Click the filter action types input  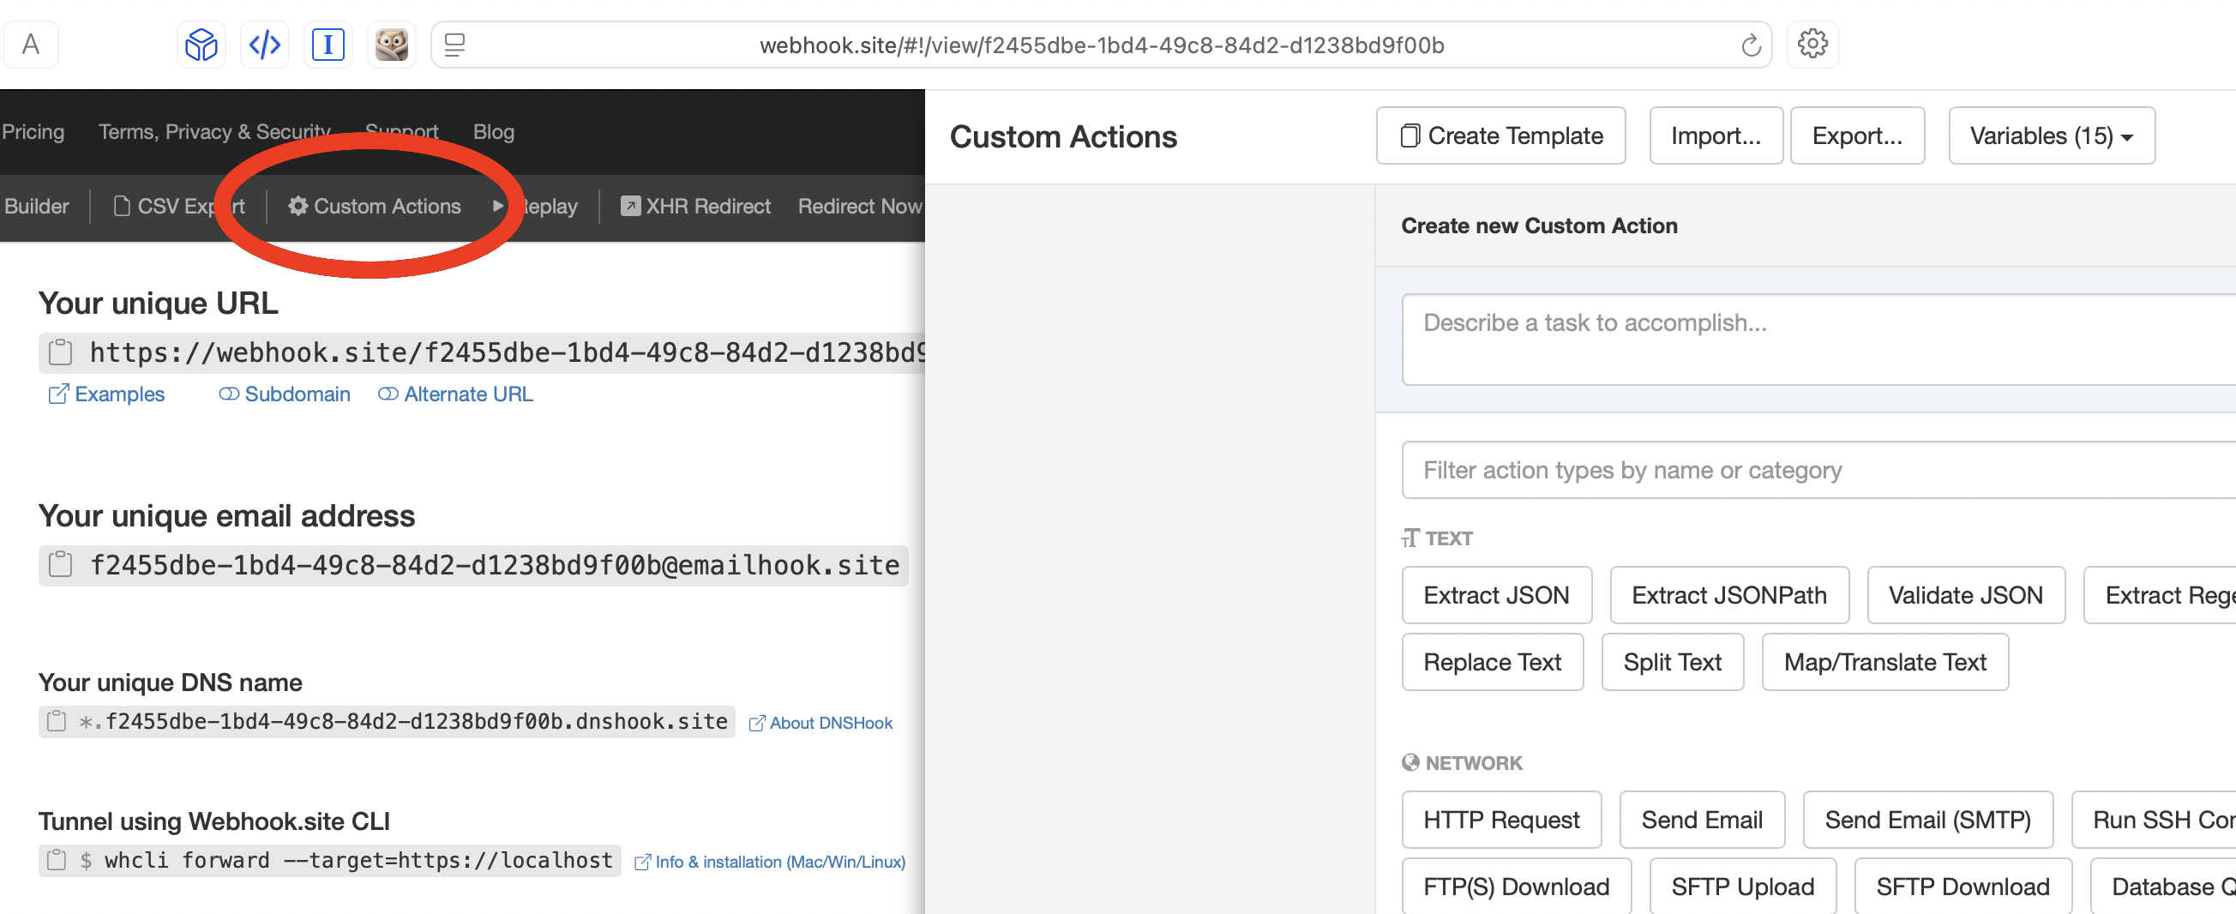pos(1818,470)
